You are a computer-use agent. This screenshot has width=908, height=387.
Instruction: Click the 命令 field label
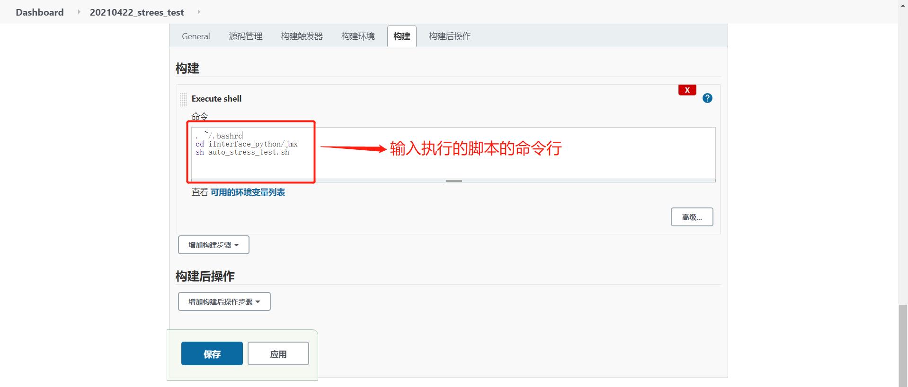click(200, 116)
